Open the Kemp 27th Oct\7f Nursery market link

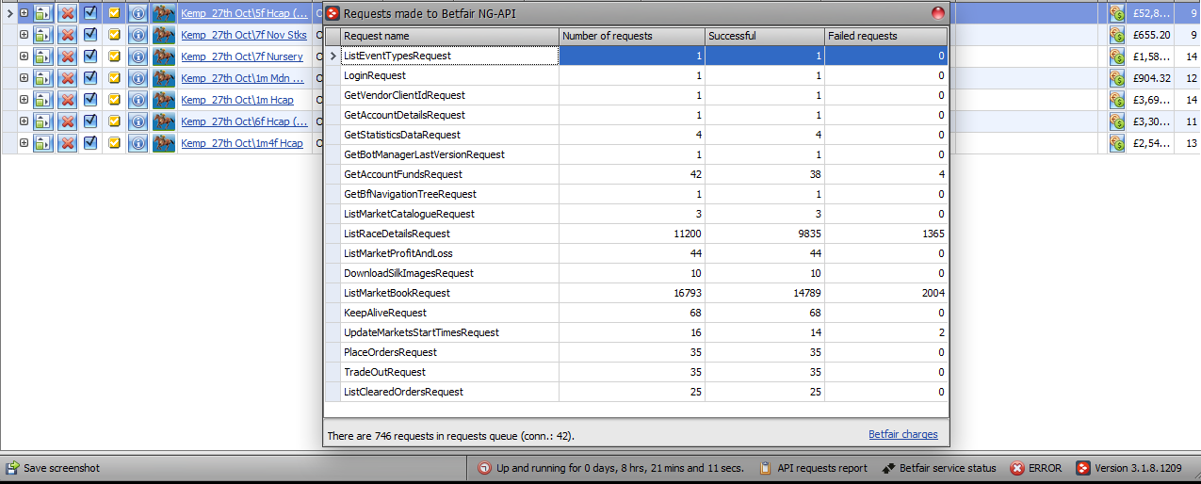coord(242,56)
